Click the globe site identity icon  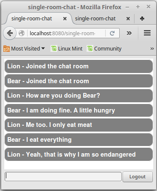coord(22,33)
